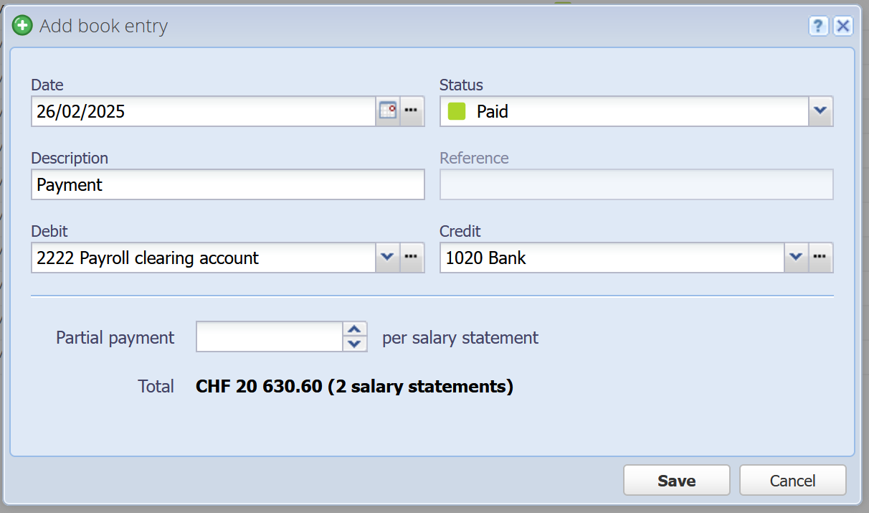
Task: Focus the Date field showing 26/02/2025
Action: [x=204, y=111]
